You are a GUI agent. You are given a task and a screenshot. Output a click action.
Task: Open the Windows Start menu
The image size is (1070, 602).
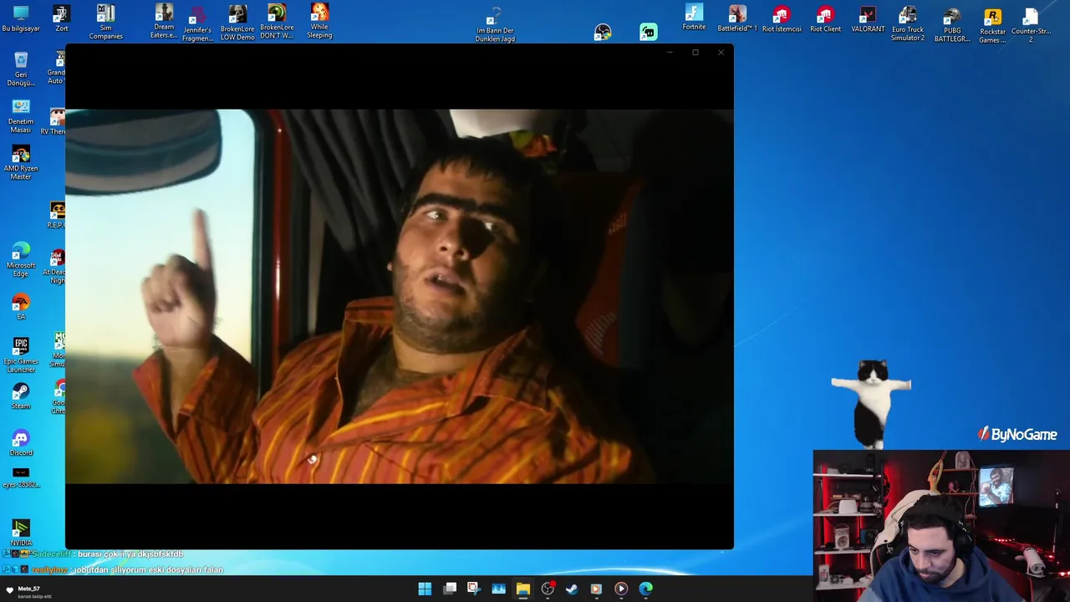[x=425, y=589]
